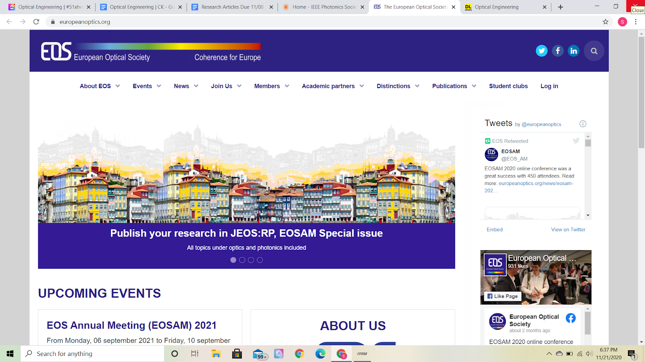Open File Explorer from the taskbar
Screen dimensions: 645x362
[x=216, y=354]
